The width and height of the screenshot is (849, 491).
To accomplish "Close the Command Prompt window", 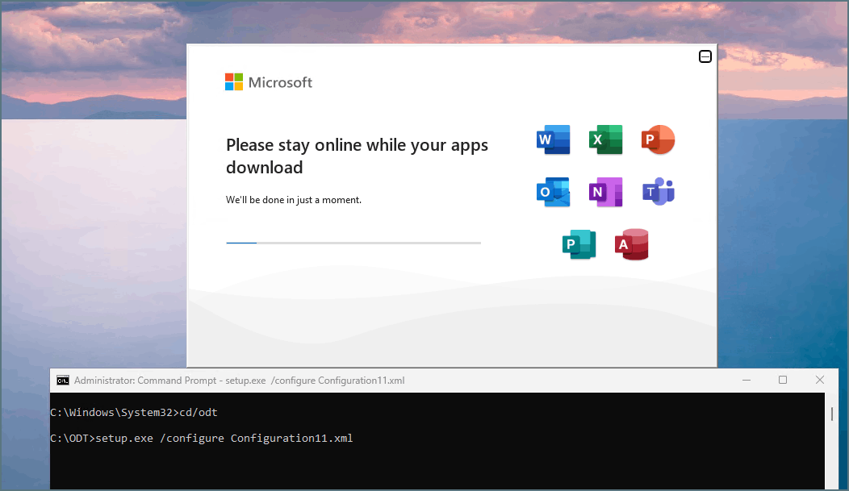I will [820, 381].
